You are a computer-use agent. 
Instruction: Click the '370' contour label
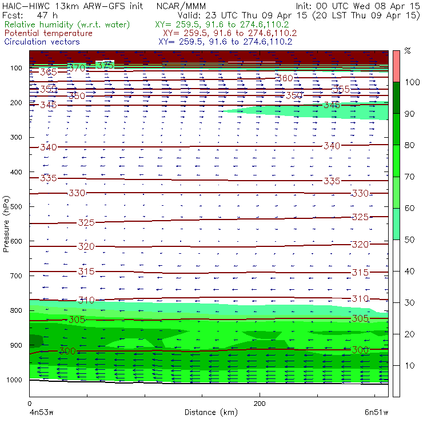77,68
